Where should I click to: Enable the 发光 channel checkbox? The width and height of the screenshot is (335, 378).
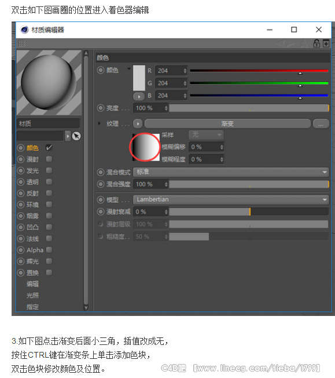click(49, 170)
